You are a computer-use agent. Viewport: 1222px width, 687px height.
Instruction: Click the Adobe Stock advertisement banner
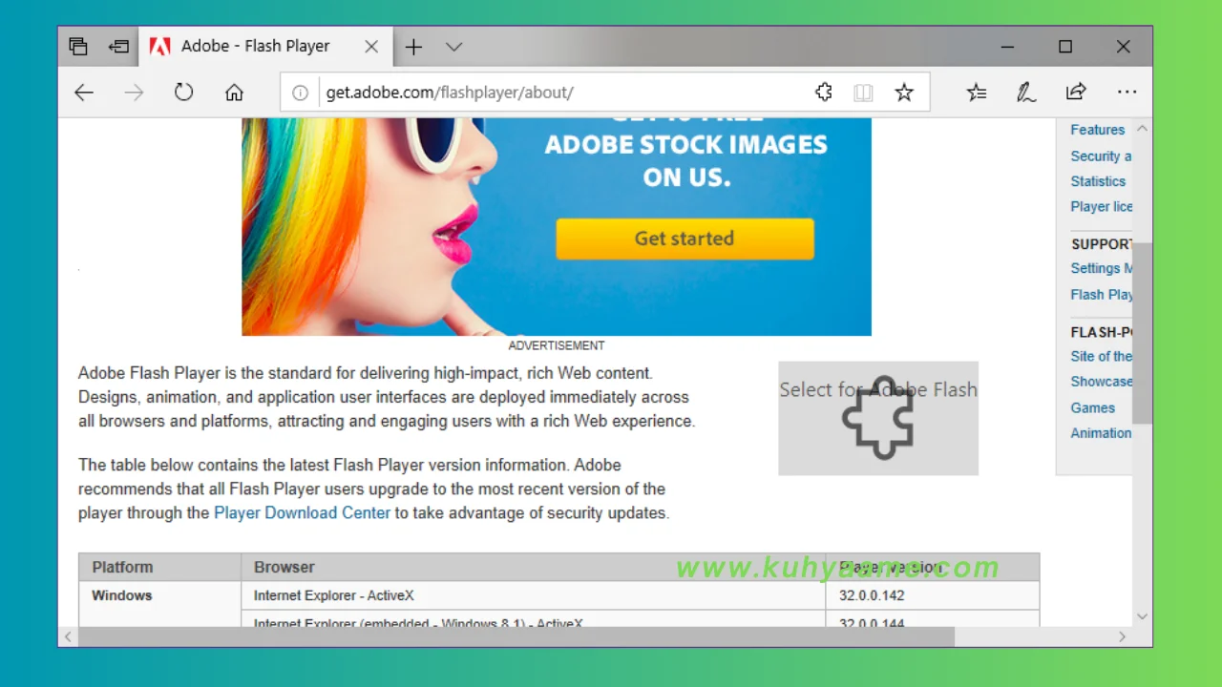(x=557, y=227)
